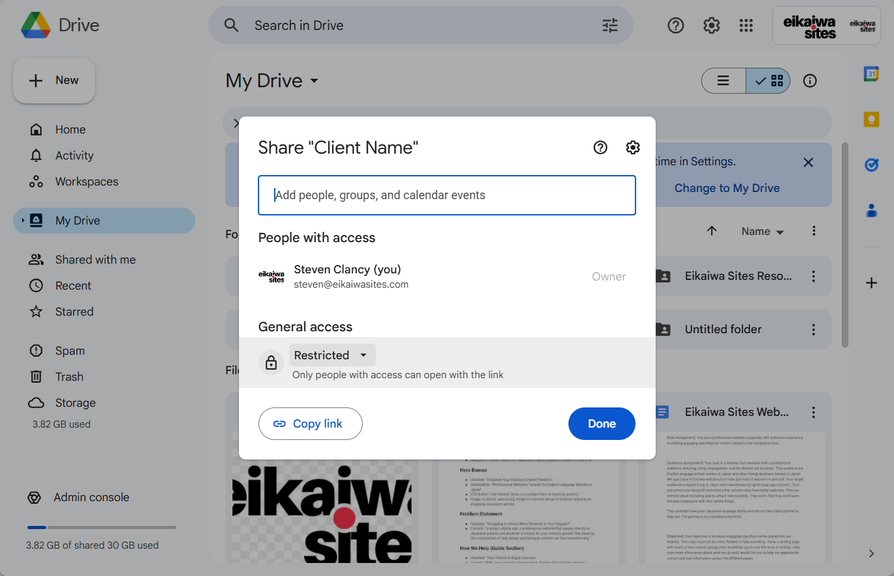Focus the Add people input field
The image size is (894, 576).
[x=447, y=195]
